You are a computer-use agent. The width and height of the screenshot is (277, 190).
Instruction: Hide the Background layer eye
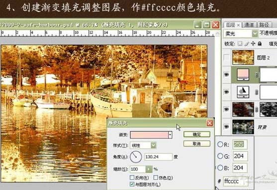point(226,126)
